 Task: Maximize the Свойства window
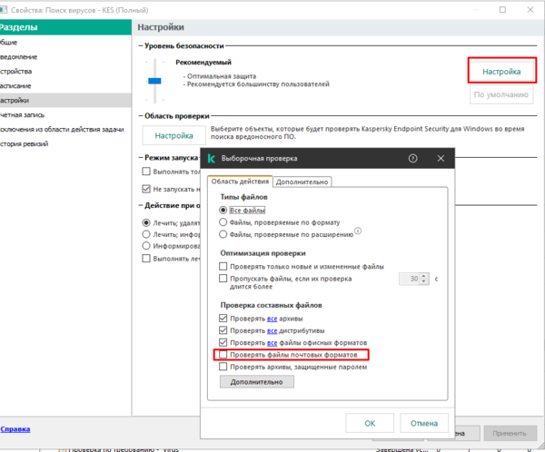502,10
